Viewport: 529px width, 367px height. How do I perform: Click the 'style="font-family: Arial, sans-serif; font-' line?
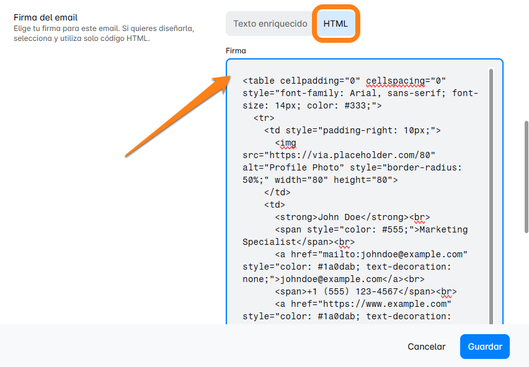point(360,93)
